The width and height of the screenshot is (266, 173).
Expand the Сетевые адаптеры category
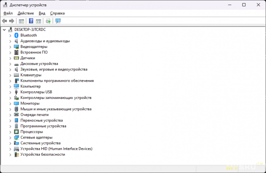click(x=10, y=138)
